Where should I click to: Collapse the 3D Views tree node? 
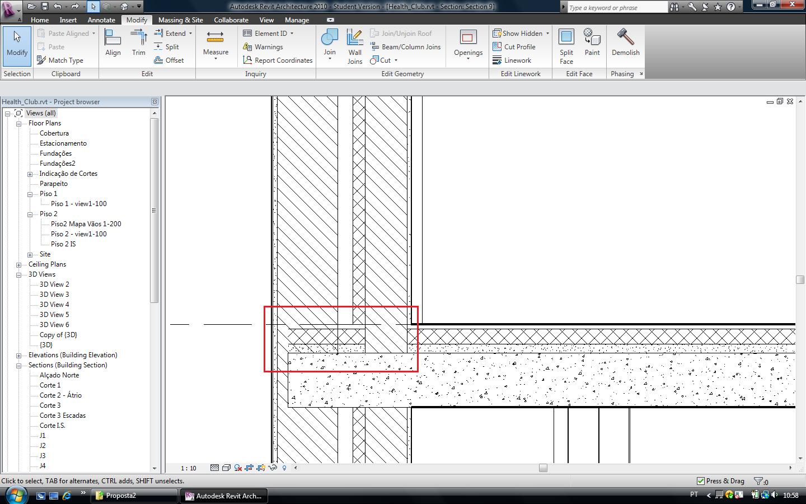(18, 274)
